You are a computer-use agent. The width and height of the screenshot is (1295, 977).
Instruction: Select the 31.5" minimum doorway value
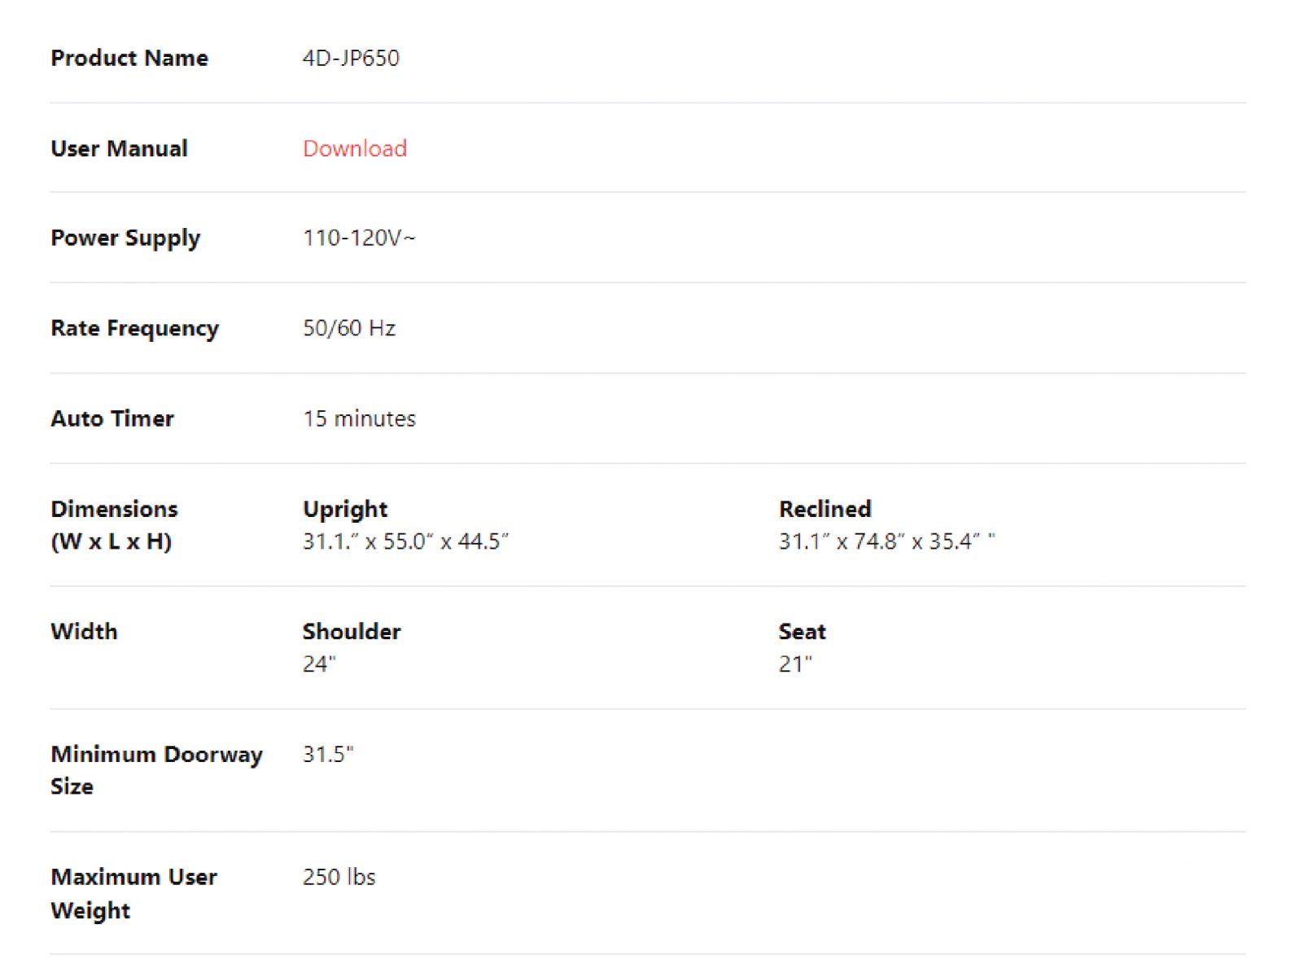[328, 755]
